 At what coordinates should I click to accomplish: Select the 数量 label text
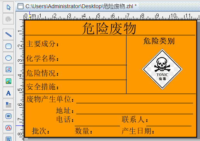pyautogui.click(x=84, y=131)
